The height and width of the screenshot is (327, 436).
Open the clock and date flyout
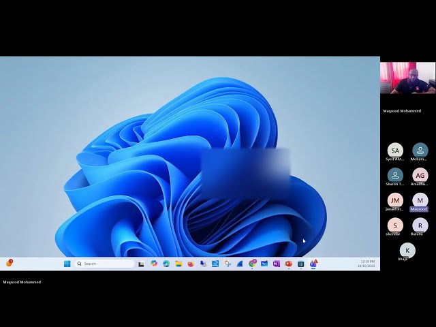tap(368, 264)
